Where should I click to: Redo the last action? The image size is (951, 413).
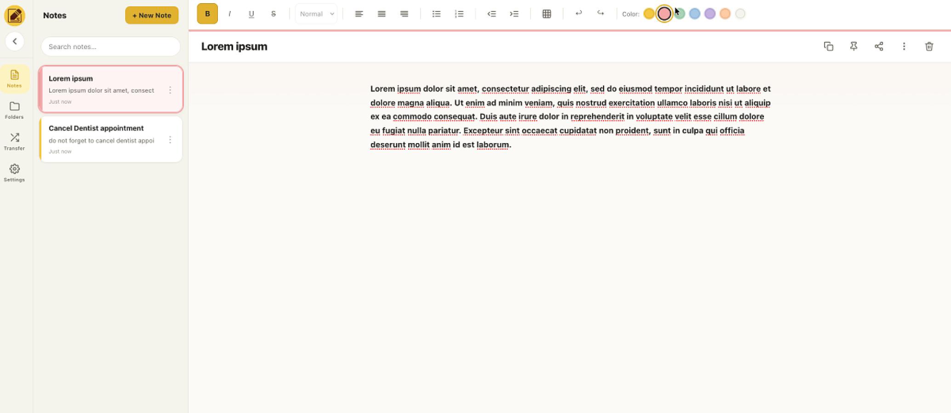click(x=601, y=13)
